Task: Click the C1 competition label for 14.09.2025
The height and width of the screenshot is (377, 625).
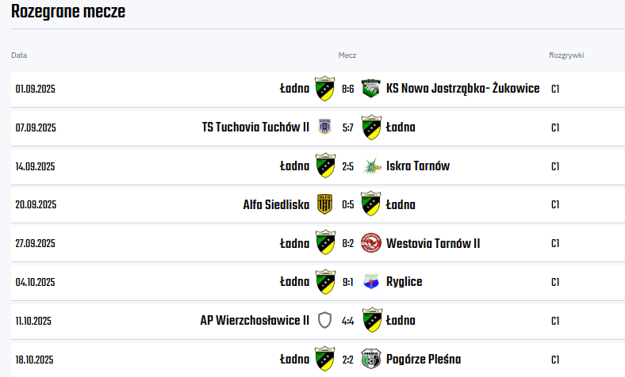Action: pyautogui.click(x=555, y=166)
